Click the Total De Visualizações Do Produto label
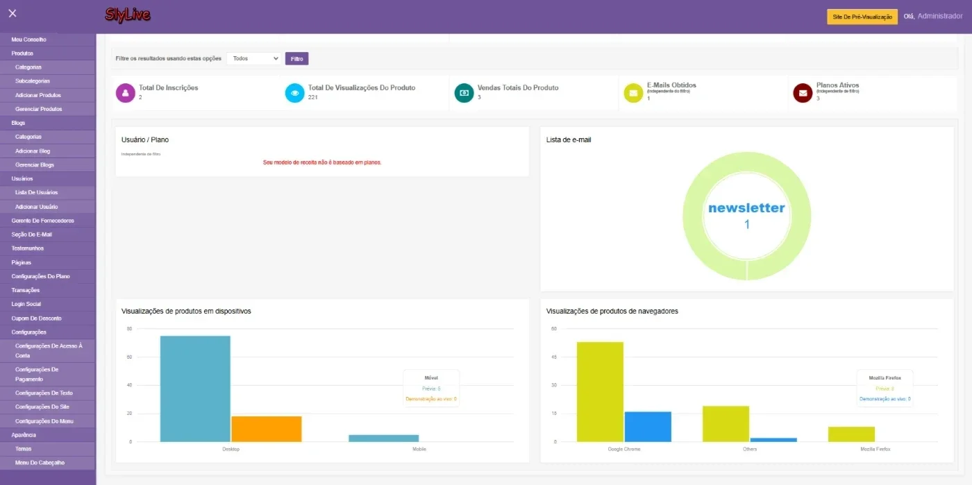The height and width of the screenshot is (485, 972). pos(362,88)
